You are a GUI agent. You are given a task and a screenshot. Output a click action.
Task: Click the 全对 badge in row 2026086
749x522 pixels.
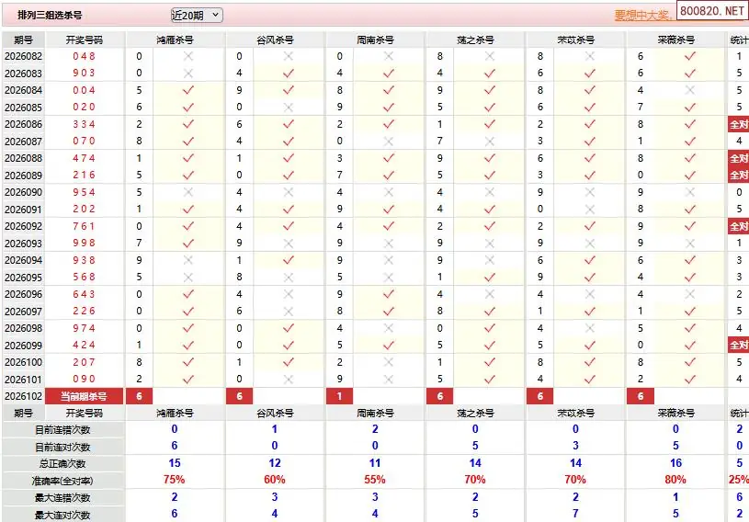pos(739,124)
